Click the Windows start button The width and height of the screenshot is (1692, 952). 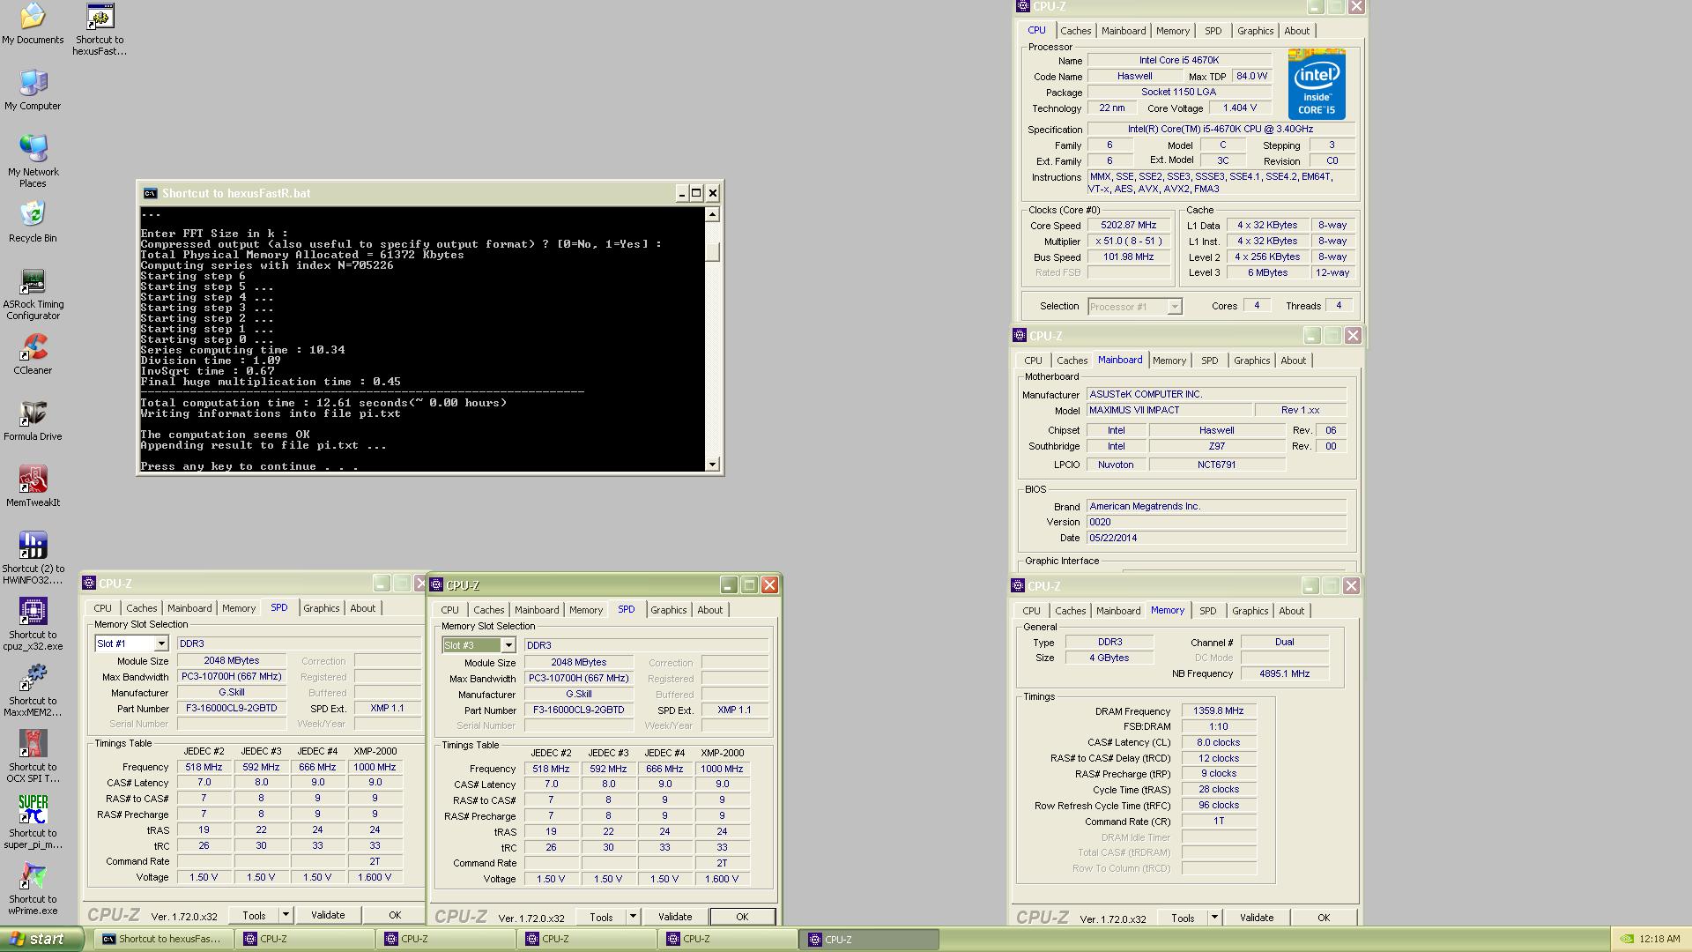click(41, 939)
